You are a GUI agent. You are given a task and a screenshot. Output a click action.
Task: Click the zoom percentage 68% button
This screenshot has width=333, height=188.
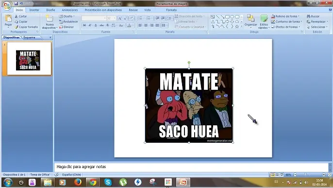288,174
